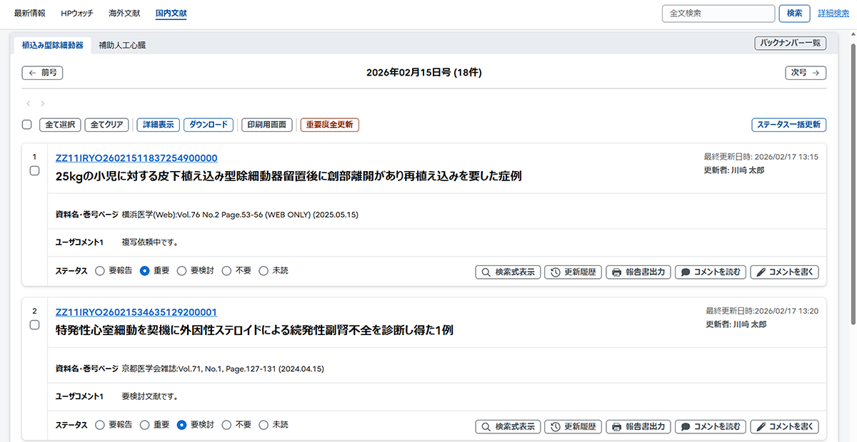Open the 詳細検索 link
Image resolution: width=857 pixels, height=442 pixels.
[x=833, y=14]
